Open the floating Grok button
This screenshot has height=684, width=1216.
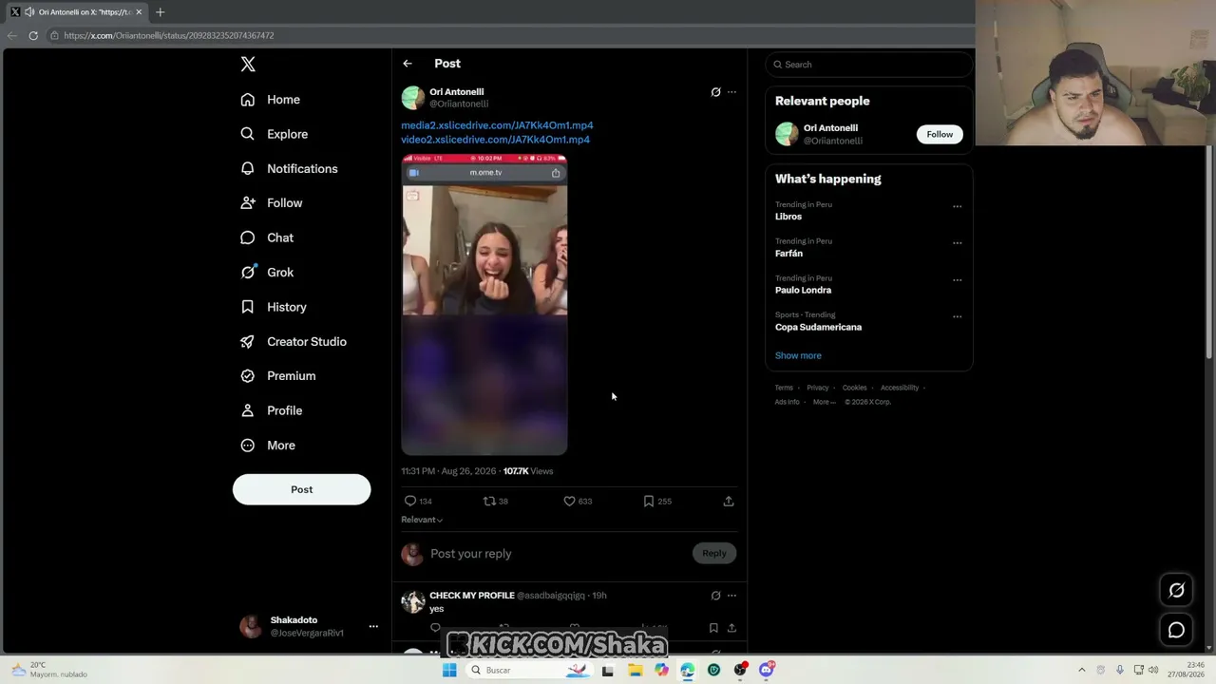[x=1176, y=590]
